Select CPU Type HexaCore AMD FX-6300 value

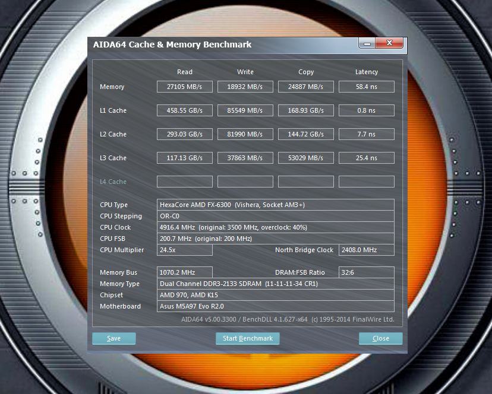coord(276,205)
